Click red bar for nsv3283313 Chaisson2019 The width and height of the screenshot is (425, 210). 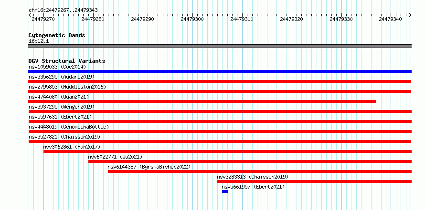[x=314, y=181]
